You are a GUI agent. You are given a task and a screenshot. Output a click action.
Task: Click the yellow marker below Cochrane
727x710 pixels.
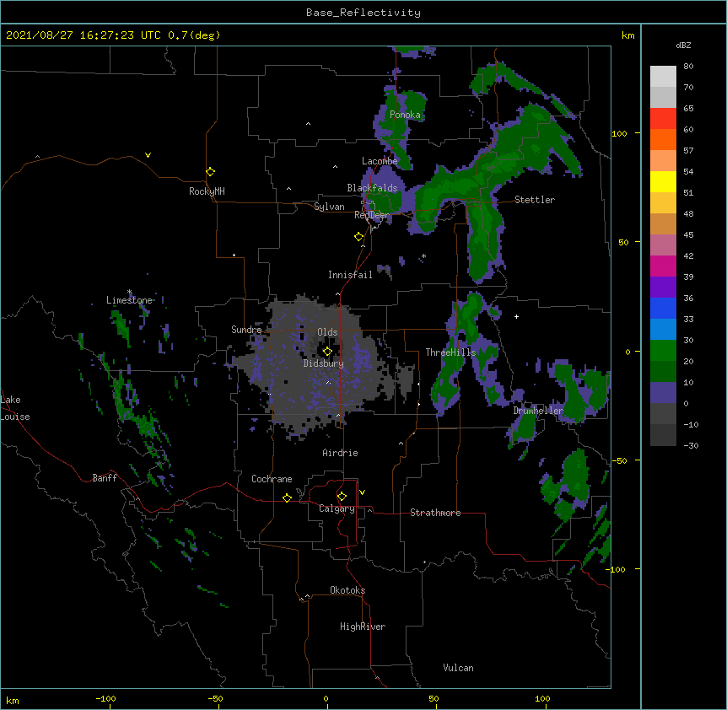tap(287, 498)
